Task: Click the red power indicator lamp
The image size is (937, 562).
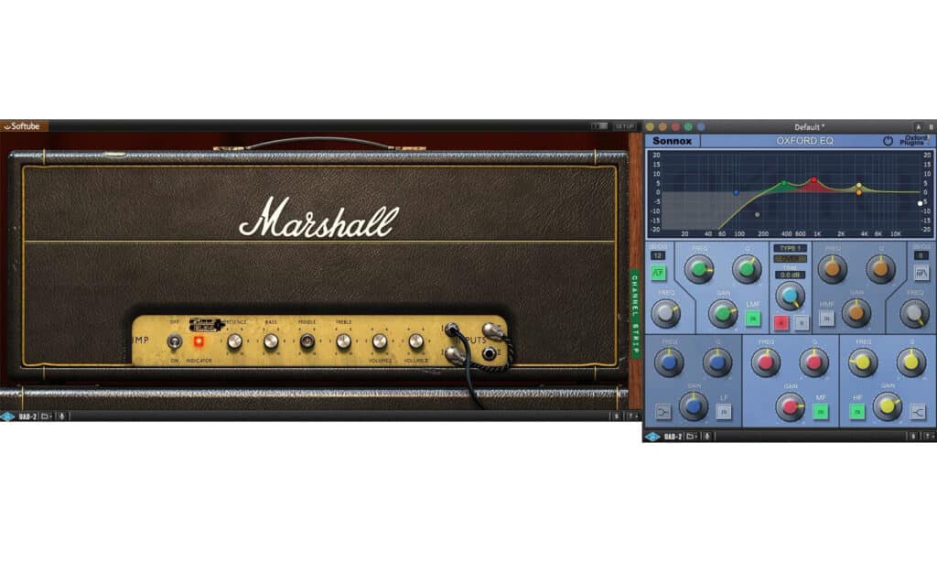Action: click(199, 341)
